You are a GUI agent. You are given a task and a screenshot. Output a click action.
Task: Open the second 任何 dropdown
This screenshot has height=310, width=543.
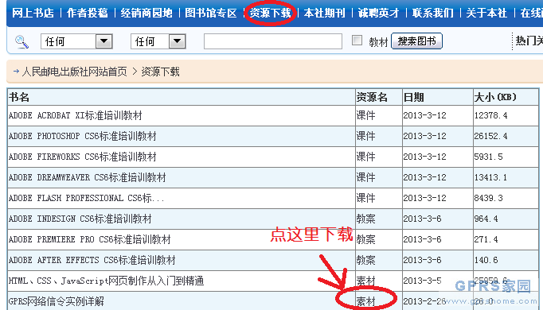coord(158,41)
